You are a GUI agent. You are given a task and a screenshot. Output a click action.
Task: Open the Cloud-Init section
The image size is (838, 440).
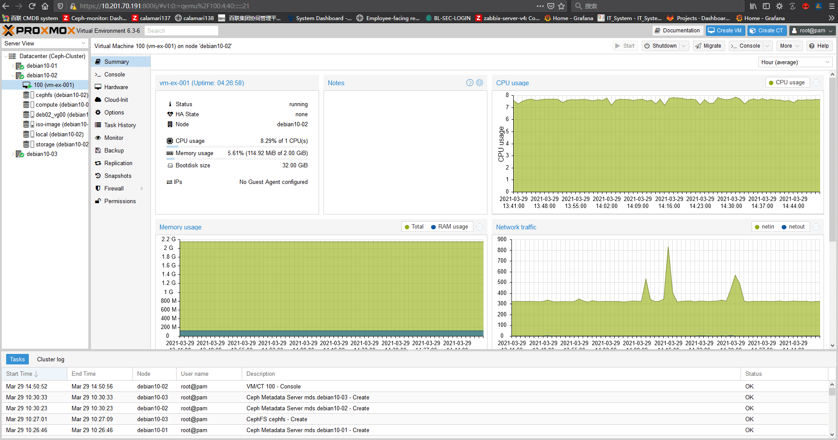click(x=121, y=100)
